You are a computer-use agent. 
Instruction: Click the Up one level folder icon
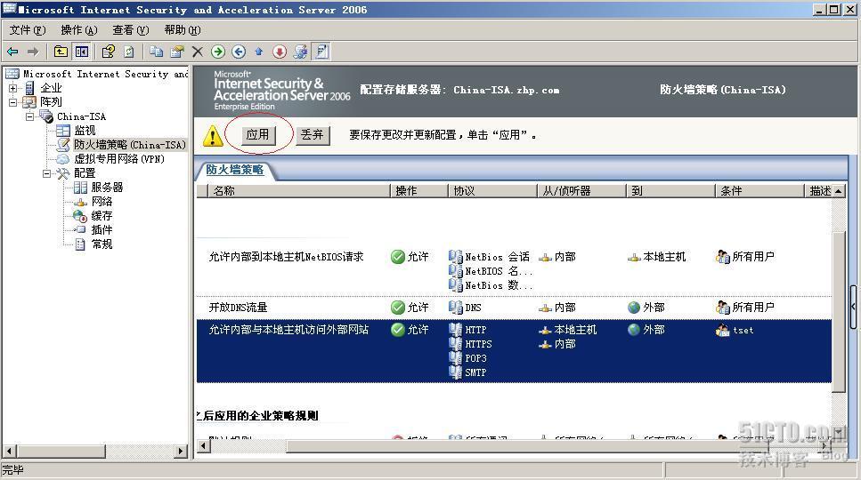(x=61, y=52)
